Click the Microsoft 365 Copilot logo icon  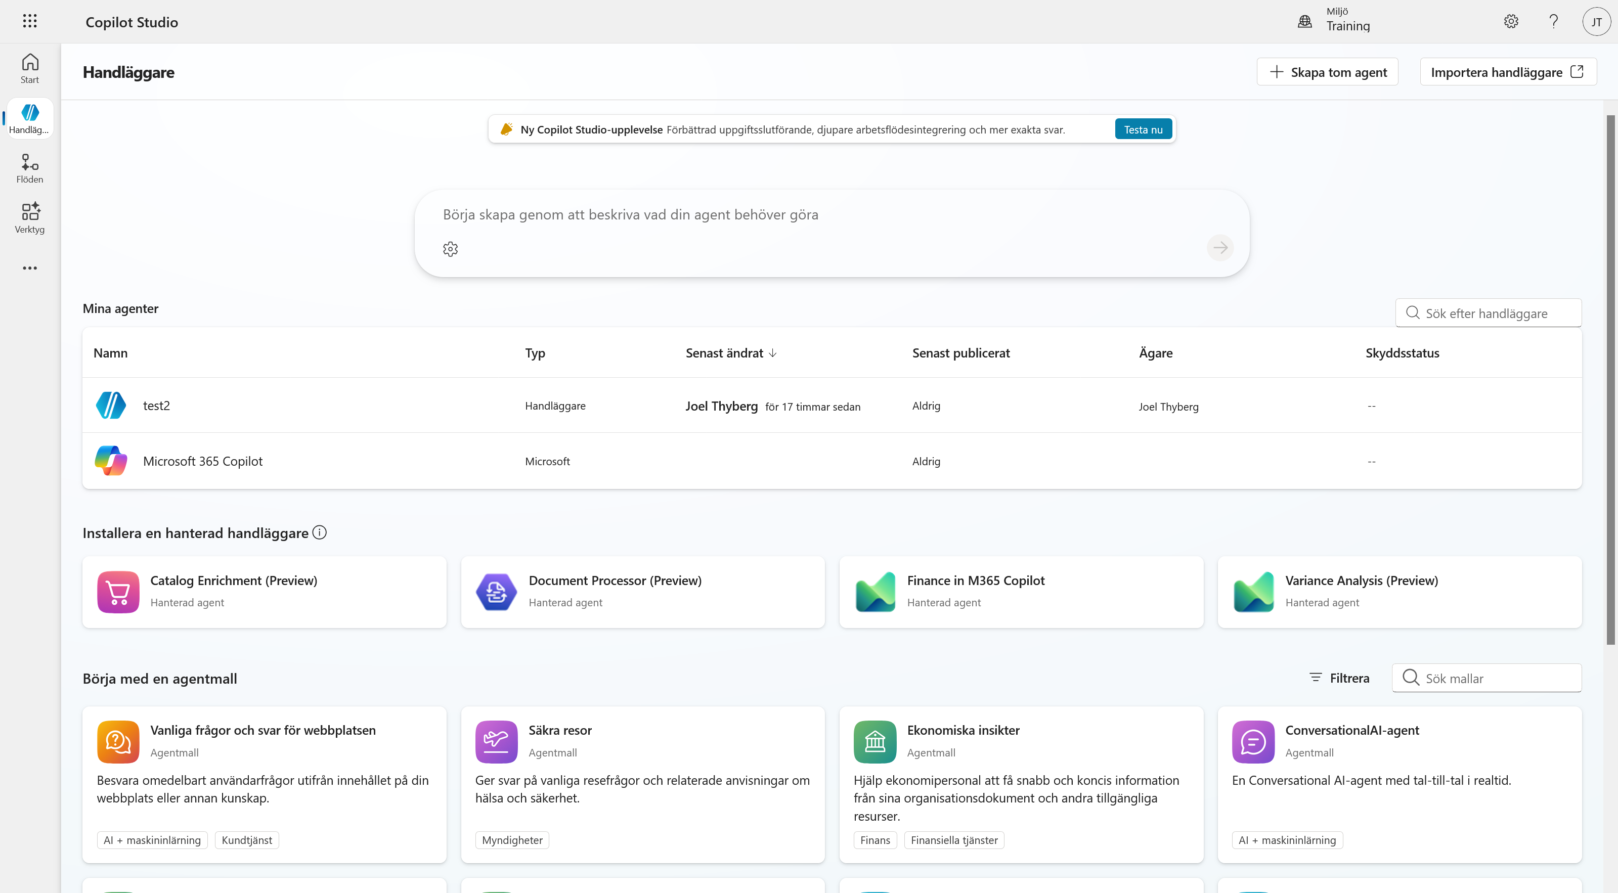(x=111, y=461)
